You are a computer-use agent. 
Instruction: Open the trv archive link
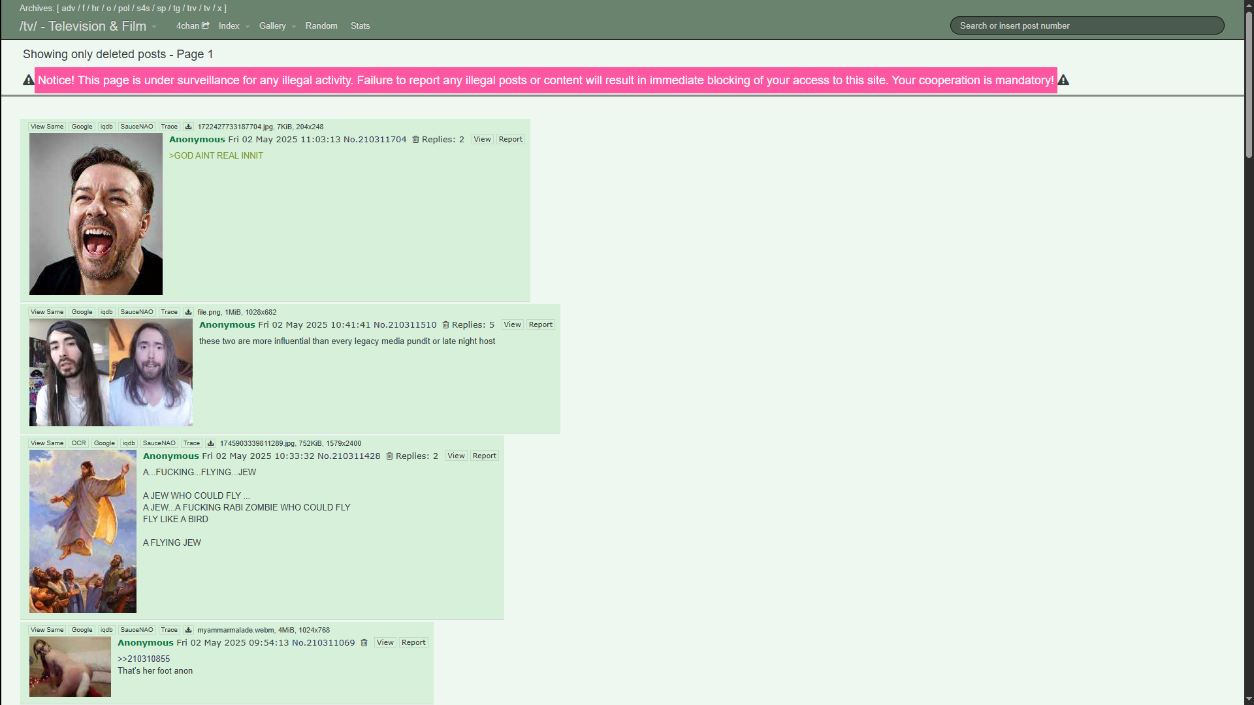192,8
